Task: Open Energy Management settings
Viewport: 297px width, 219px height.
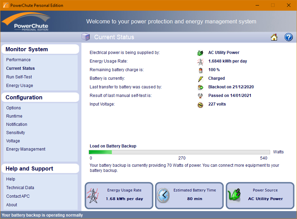Action: pyautogui.click(x=26, y=149)
